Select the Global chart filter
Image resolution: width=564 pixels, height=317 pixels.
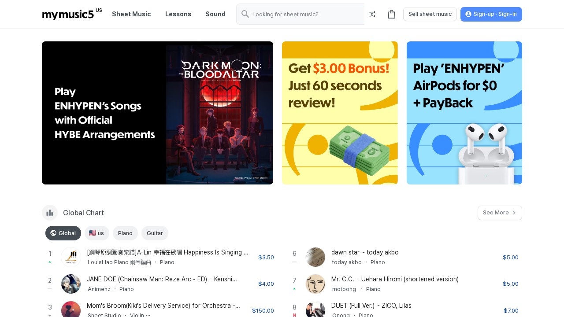point(63,233)
